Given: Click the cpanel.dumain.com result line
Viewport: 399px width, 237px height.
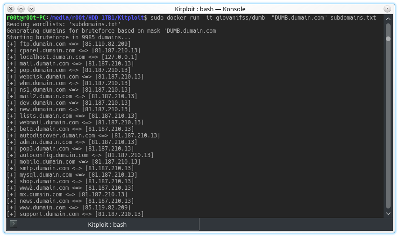Looking at the screenshot, I should tap(73, 50).
